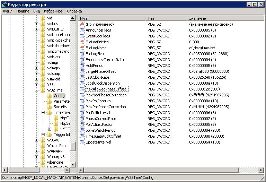Click the LargePhaseOffset DWORD icon
The height and width of the screenshot is (182, 266).
pos(82,71)
